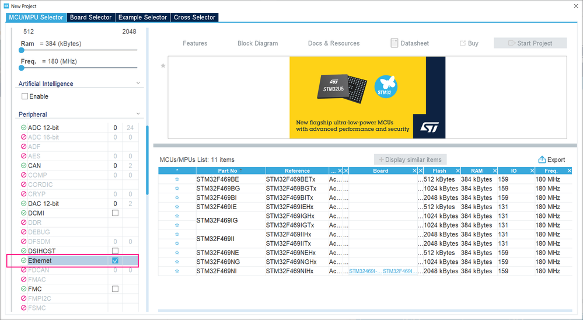The image size is (583, 320).
Task: Click the favorite star for STM32F469BE
Action: point(177,179)
